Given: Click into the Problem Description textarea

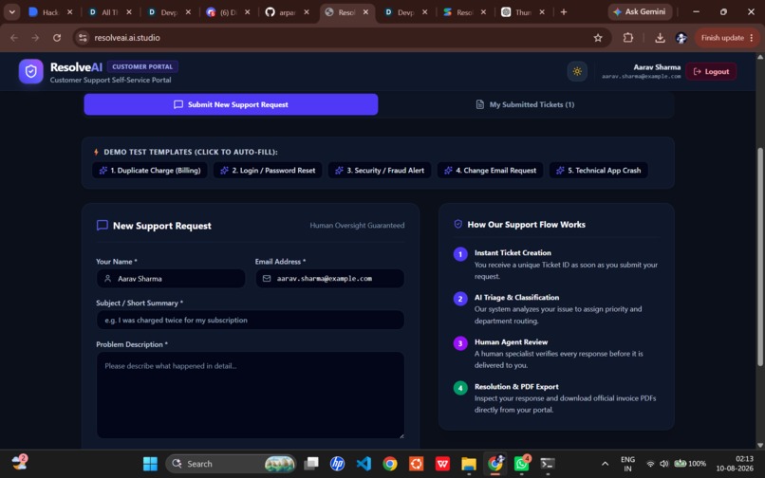Looking at the screenshot, I should (x=251, y=395).
